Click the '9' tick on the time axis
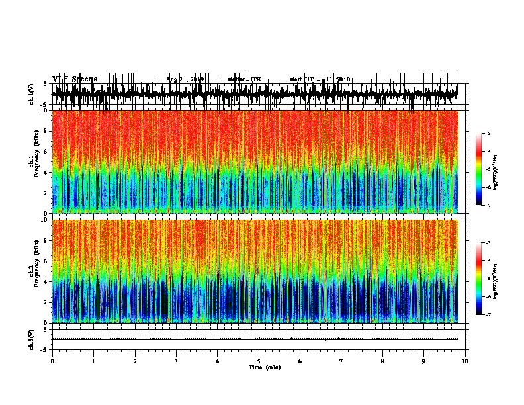The width and height of the screenshot is (524, 405). pyautogui.click(x=423, y=361)
